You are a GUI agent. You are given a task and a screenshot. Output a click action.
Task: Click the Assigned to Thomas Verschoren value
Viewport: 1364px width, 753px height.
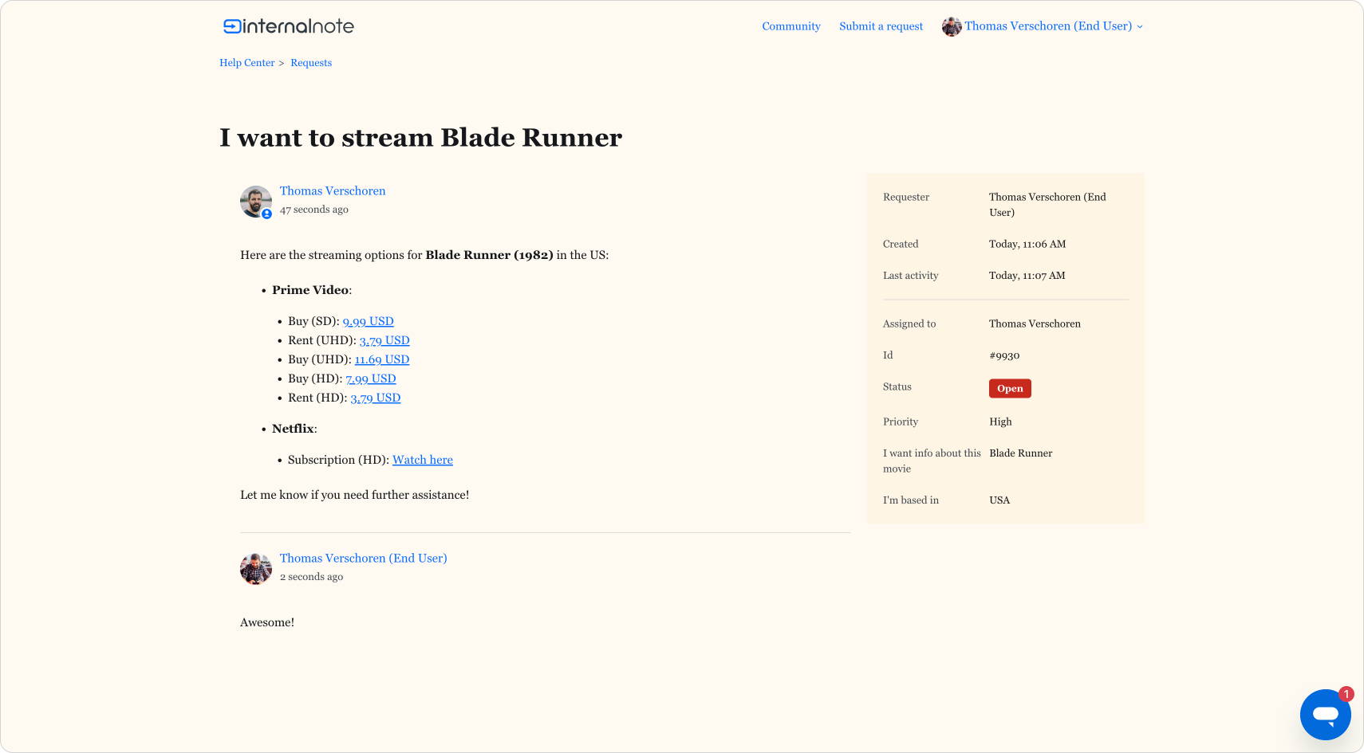pyautogui.click(x=1035, y=324)
